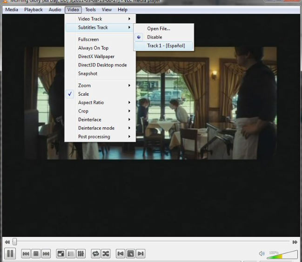Viewport: 302px width, 262px height.
Task: Open the Audio menu
Action: (x=55, y=10)
